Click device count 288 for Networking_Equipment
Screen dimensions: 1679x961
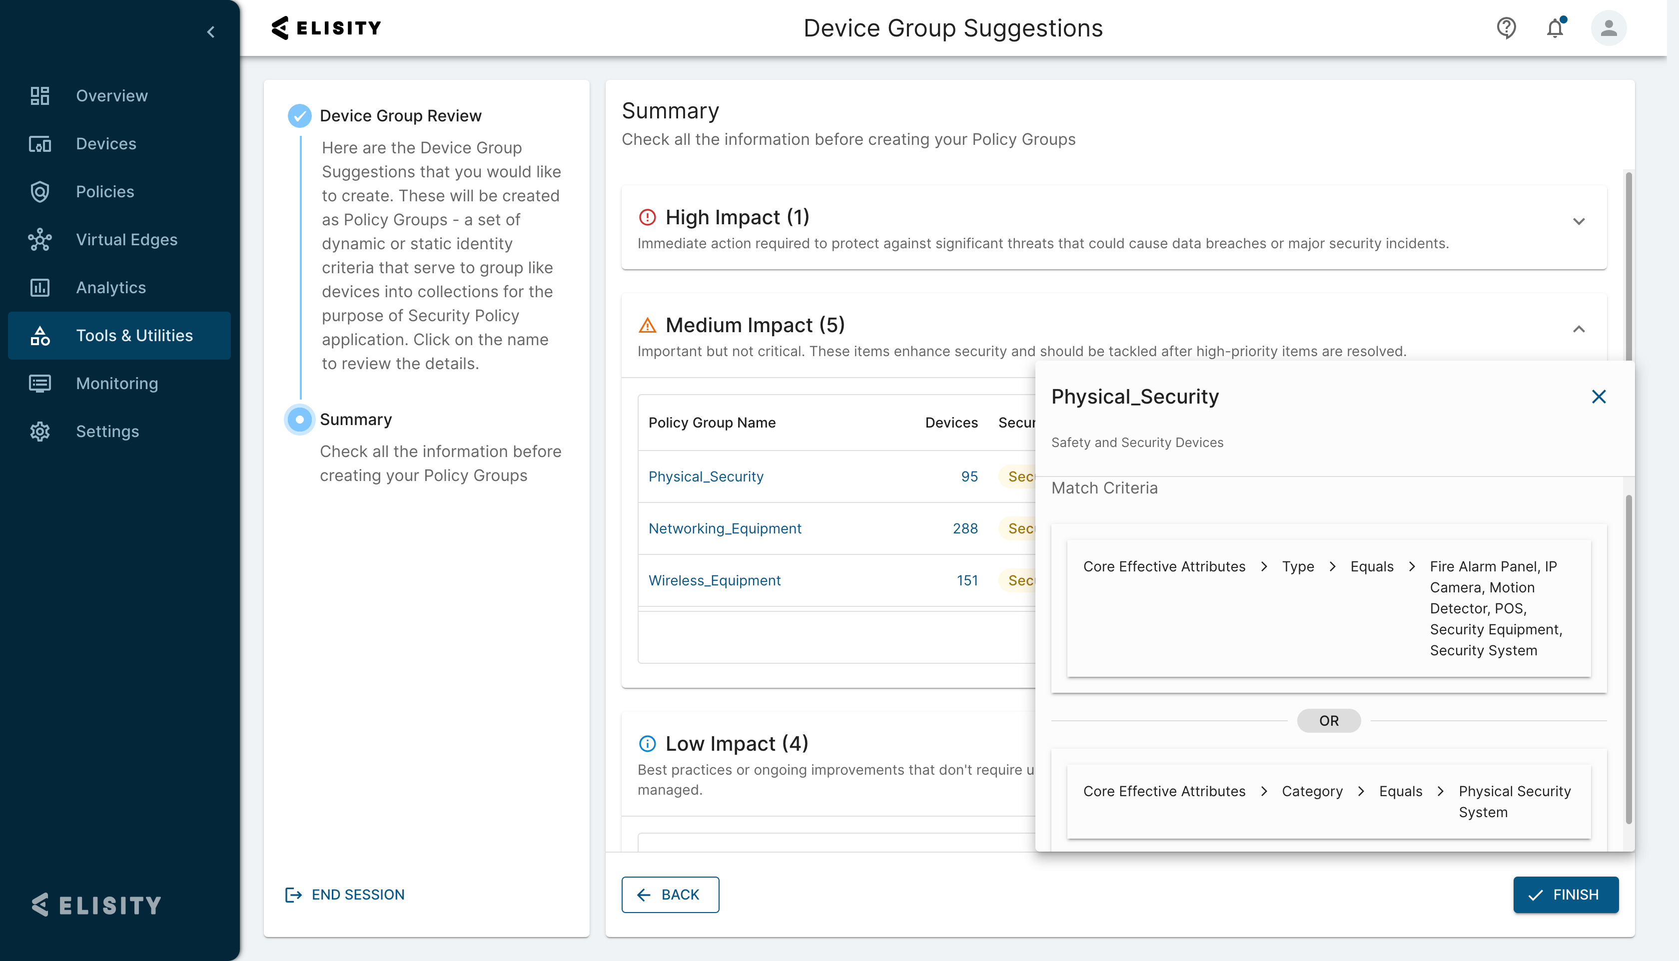pyautogui.click(x=964, y=528)
